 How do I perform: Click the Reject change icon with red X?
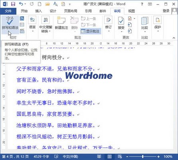pyautogui.click(x=130, y=18)
